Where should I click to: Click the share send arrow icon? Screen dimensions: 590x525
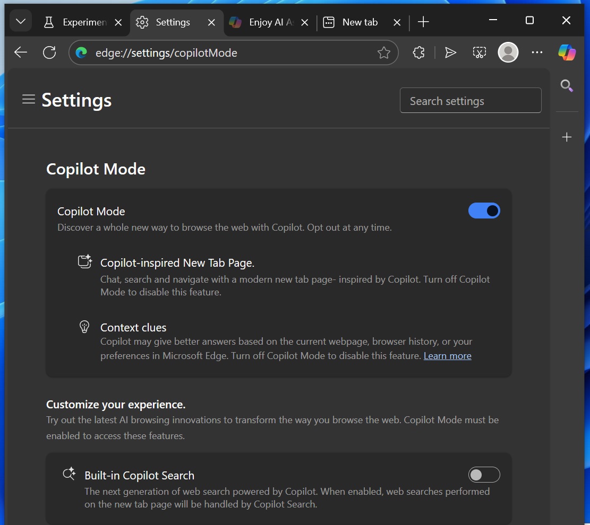[450, 52]
